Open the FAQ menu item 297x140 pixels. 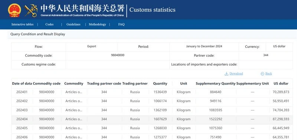(x=121, y=24)
